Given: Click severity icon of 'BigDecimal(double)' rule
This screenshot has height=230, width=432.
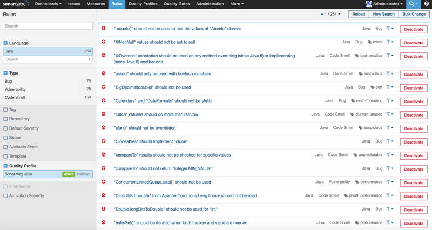Looking at the screenshot, I should [x=104, y=87].
